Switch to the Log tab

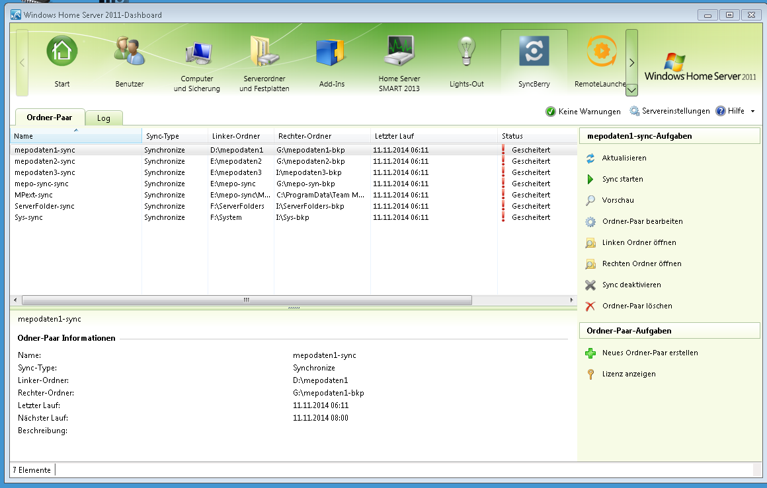(x=104, y=118)
